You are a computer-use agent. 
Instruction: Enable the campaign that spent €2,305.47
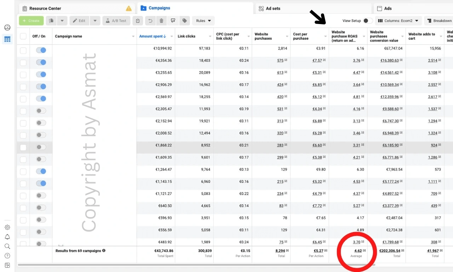41,111
